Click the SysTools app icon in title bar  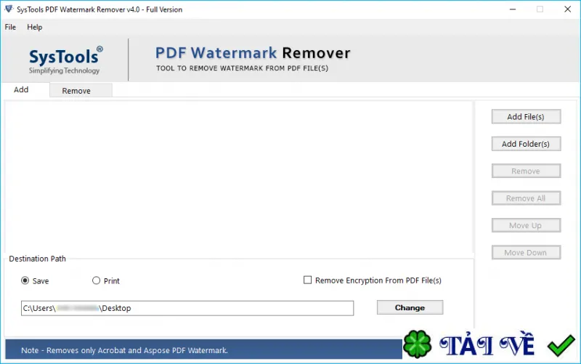pyautogui.click(x=8, y=9)
